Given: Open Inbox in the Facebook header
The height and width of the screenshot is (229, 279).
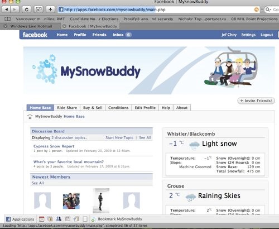Looking at the screenshot, I should point(118,35).
